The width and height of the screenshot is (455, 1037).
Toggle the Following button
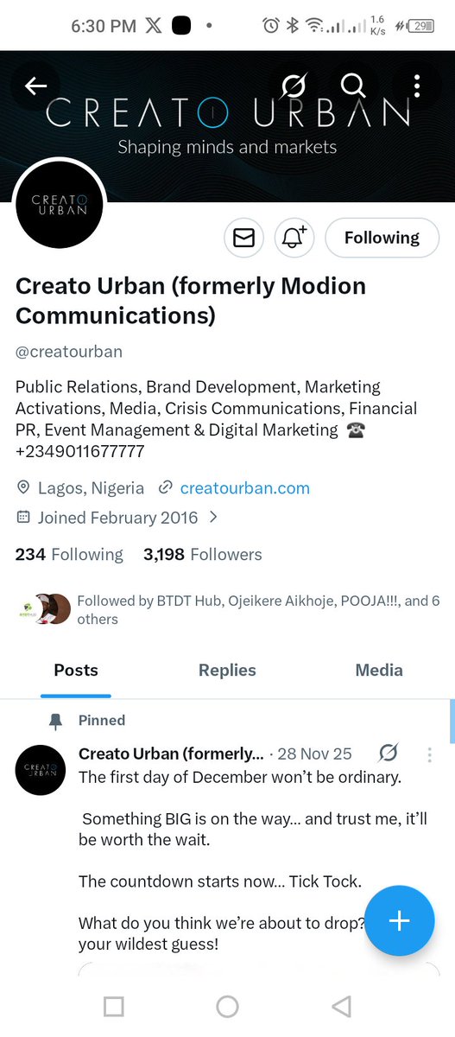point(382,238)
